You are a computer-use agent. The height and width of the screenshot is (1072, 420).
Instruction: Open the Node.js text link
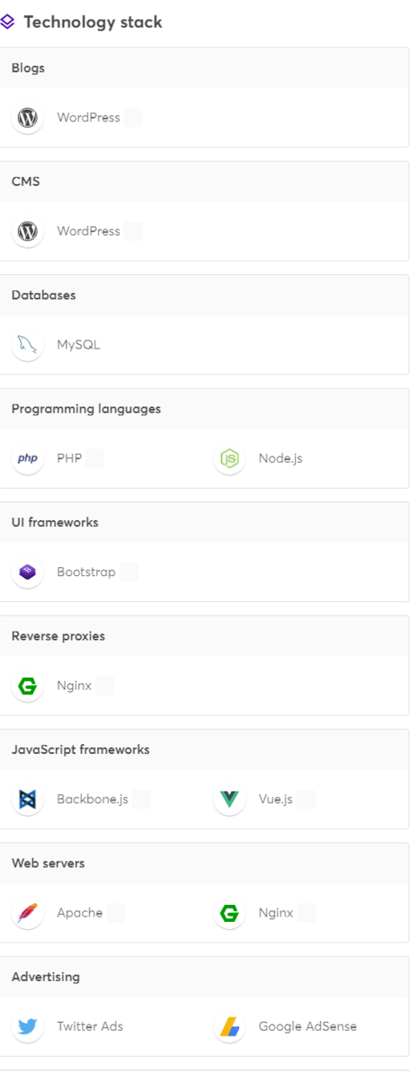coord(281,458)
